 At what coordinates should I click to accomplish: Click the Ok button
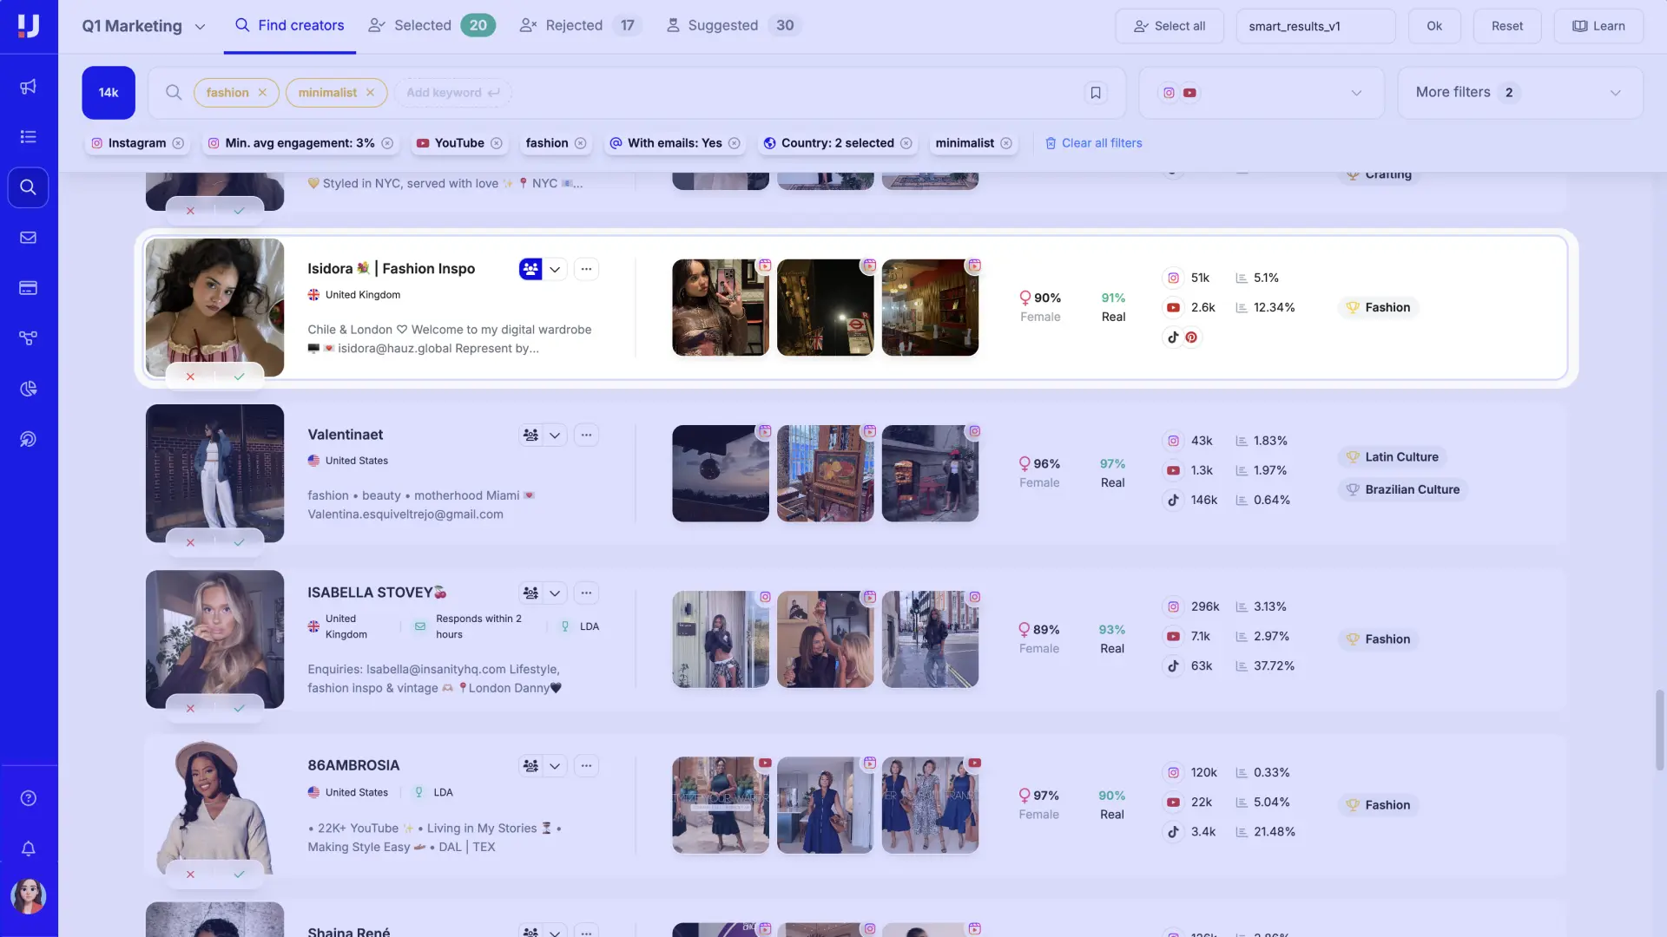pyautogui.click(x=1434, y=26)
